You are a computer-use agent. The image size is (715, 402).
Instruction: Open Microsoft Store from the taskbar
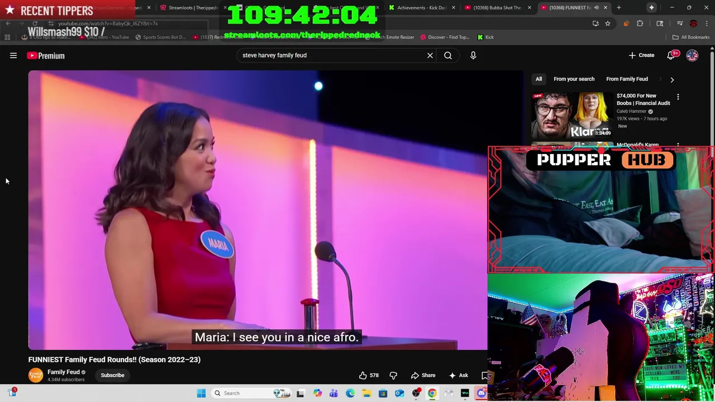[x=383, y=393]
